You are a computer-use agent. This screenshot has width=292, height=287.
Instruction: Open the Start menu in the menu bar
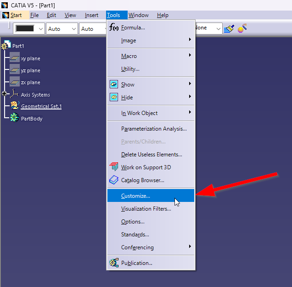(16, 15)
